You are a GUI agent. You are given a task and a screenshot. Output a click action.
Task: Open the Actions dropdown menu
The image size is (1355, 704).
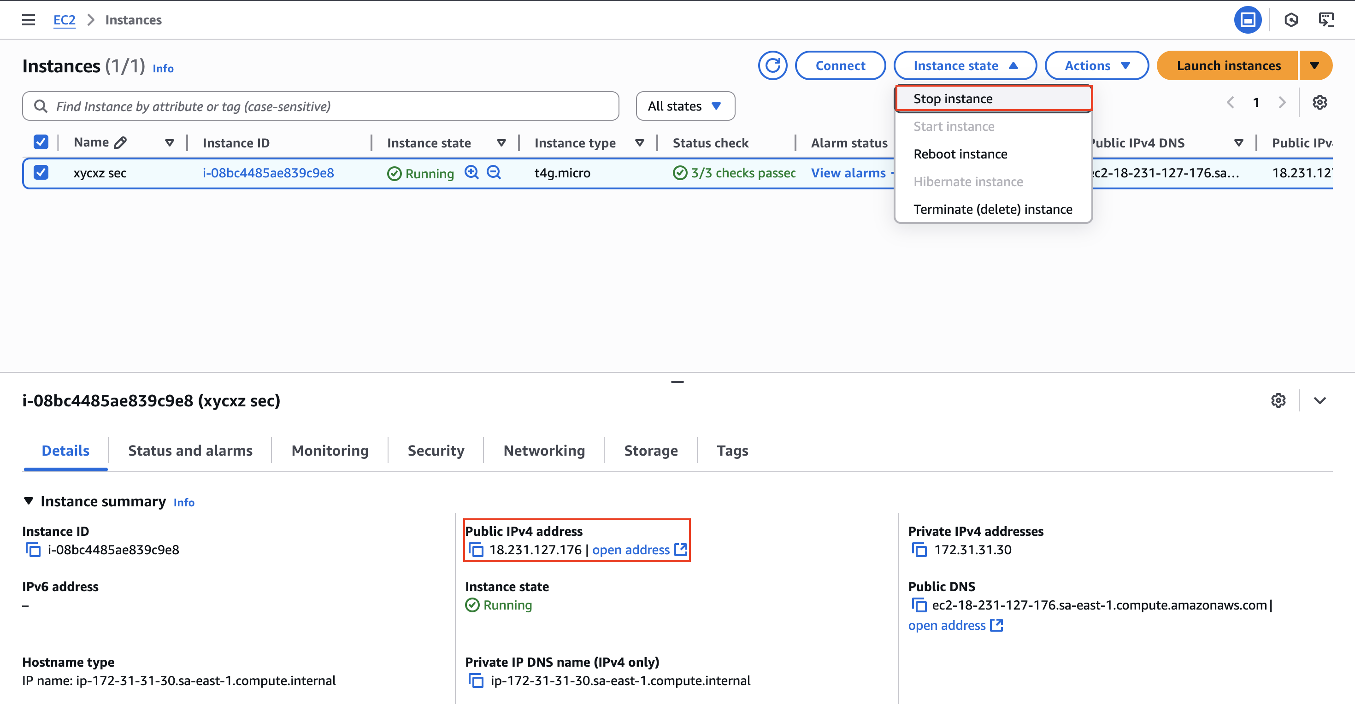pyautogui.click(x=1097, y=66)
